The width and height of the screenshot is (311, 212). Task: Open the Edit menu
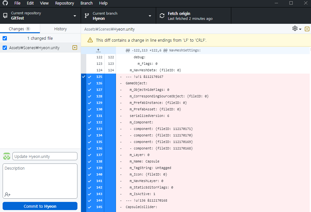[x=30, y=3]
